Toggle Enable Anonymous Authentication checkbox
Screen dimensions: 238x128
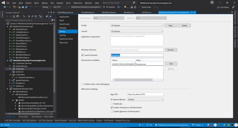[x=112, y=108]
